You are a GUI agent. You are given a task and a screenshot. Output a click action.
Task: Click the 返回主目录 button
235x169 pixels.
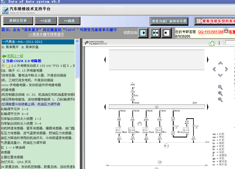pos(18,21)
